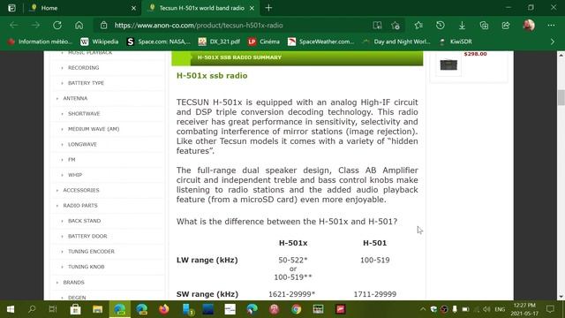
Task: Launch Google Chrome from taskbar
Action: click(297, 309)
